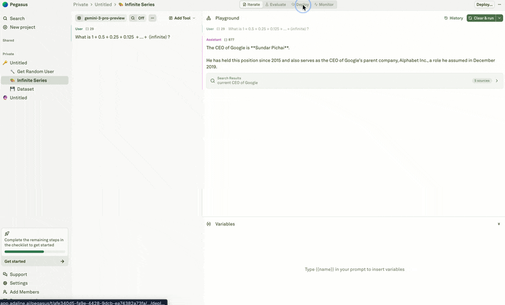The image size is (505, 305).
Task: Switch to the Iterate tab
Action: coord(251,4)
